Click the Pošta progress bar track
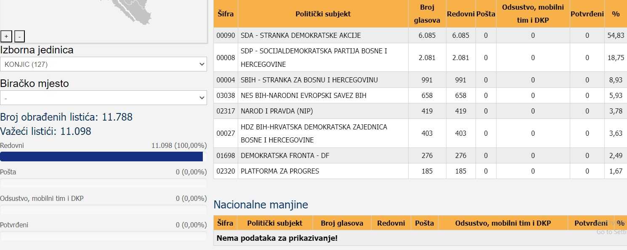The height and width of the screenshot is (250, 627). click(x=103, y=183)
